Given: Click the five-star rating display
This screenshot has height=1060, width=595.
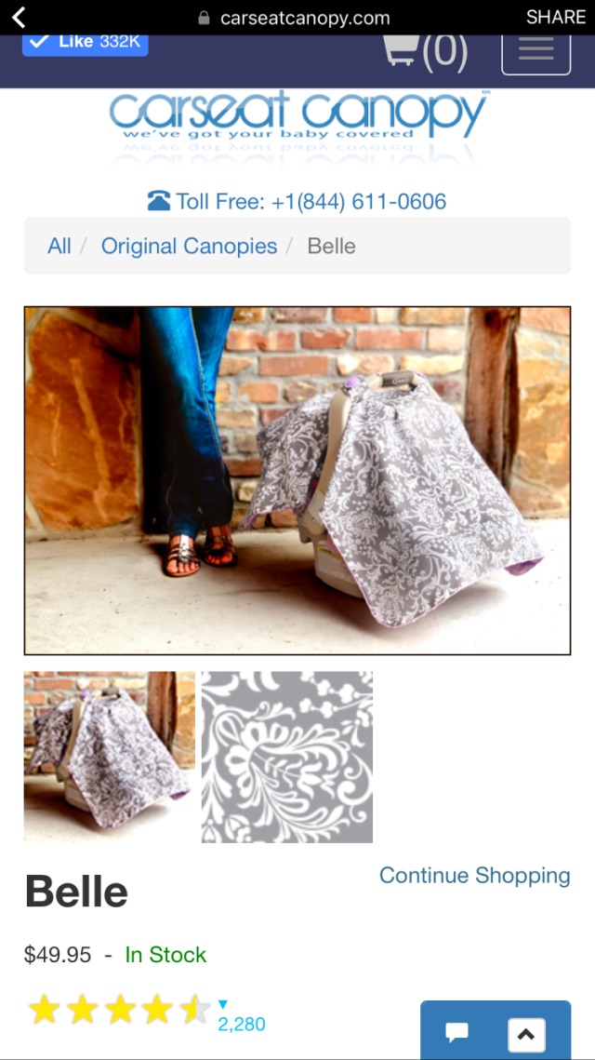Looking at the screenshot, I should click(x=118, y=1010).
